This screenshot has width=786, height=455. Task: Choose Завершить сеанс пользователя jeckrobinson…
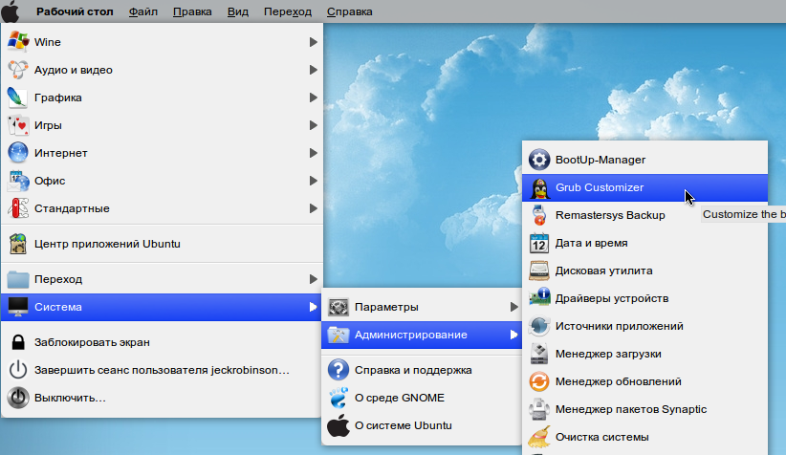pos(162,370)
